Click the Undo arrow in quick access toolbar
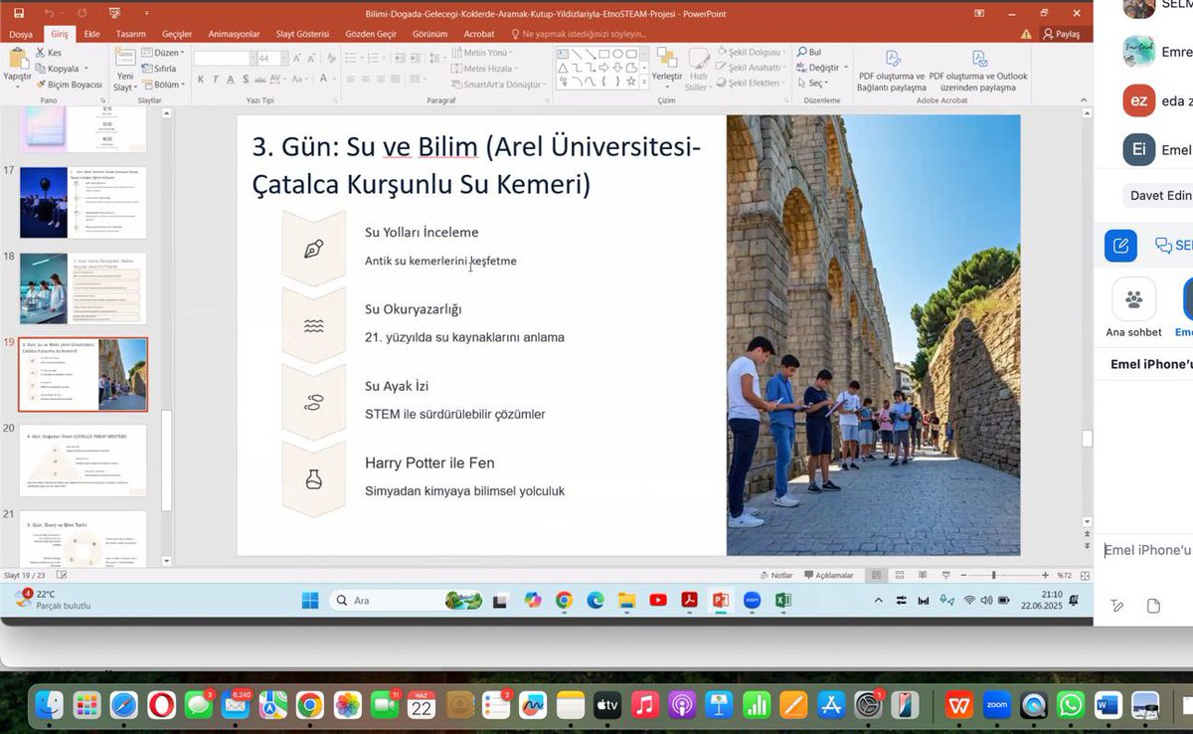 click(x=50, y=13)
